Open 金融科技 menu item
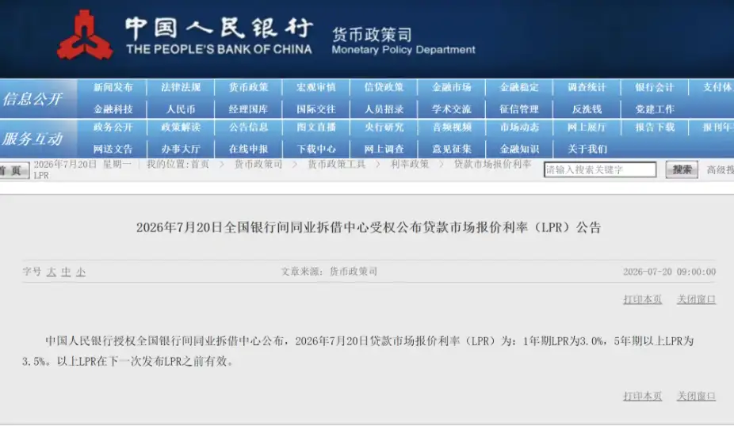The height and width of the screenshot is (426, 734). click(113, 109)
